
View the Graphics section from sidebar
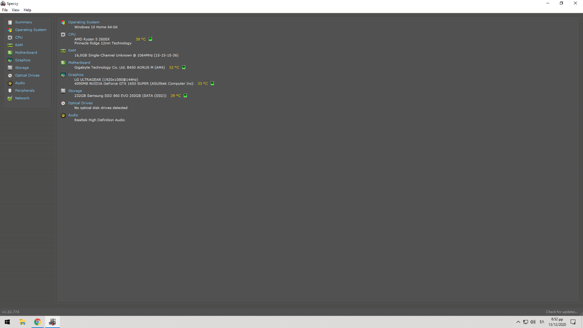[x=23, y=60]
